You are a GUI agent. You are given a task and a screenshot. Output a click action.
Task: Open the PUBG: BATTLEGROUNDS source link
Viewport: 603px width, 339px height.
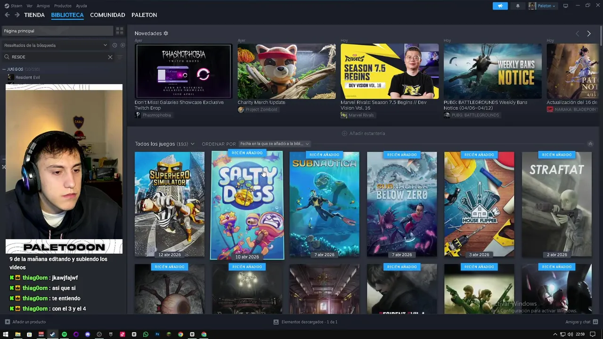coord(472,115)
